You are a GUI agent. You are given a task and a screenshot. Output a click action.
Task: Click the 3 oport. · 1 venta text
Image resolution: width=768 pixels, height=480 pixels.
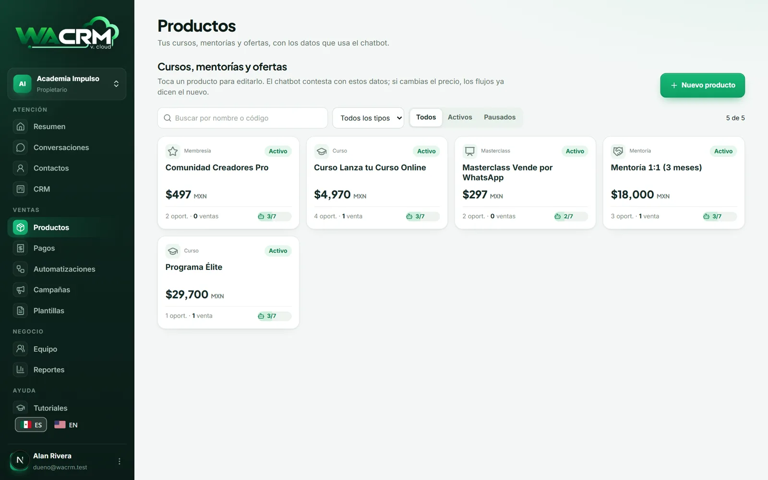[x=635, y=216]
